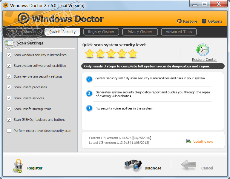Click the Diagnose binoculars icon
Image resolution: width=230 pixels, height=179 pixels.
pos(133,165)
